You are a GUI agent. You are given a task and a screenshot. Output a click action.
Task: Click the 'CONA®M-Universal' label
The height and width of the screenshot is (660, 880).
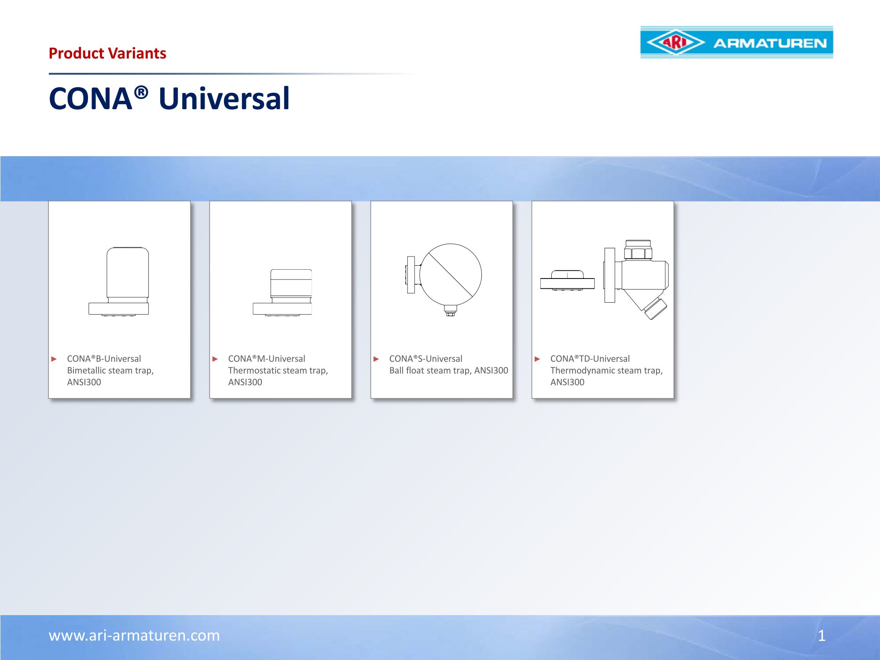click(x=267, y=359)
